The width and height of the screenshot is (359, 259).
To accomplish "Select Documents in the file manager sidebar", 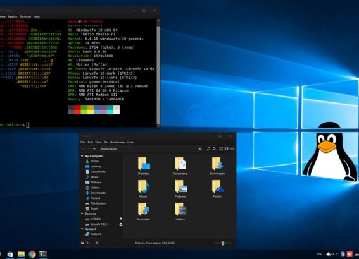I will tap(96, 172).
